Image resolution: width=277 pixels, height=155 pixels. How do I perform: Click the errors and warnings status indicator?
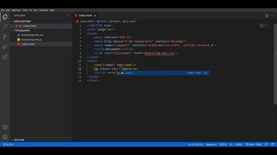pyautogui.click(x=8, y=145)
